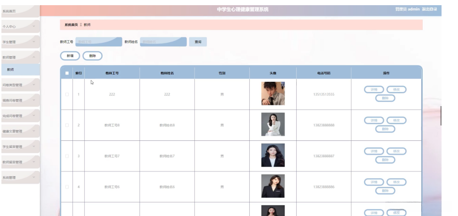Expand the 学生管理 menu chevron
Viewport: 458px width, 216px height.
click(x=33, y=42)
